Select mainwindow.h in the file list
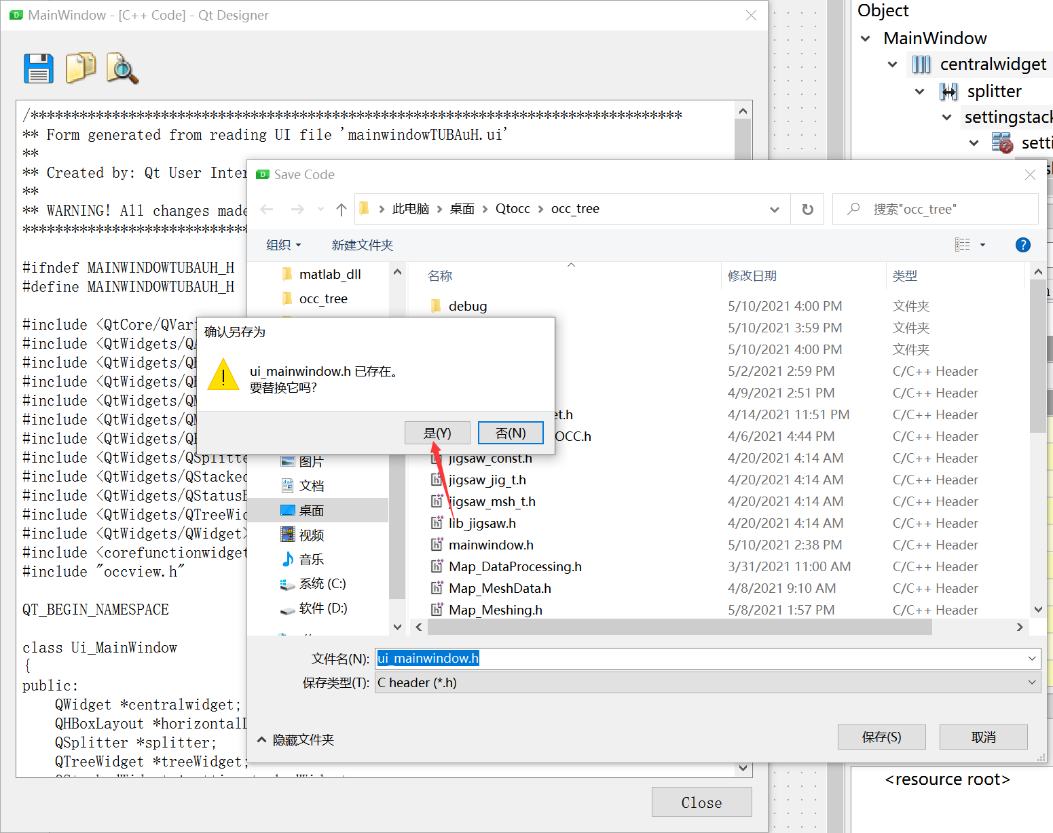1053x833 pixels. coord(491,544)
